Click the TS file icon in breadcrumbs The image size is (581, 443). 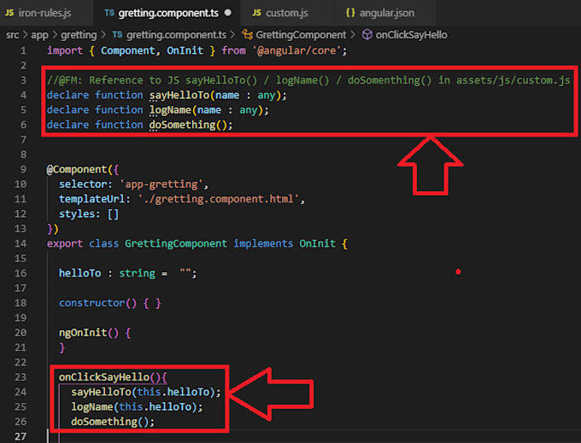point(117,35)
